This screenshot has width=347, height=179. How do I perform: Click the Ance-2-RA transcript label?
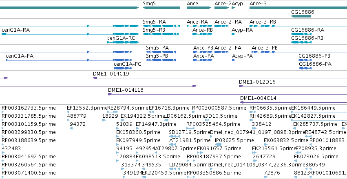point(228,22)
